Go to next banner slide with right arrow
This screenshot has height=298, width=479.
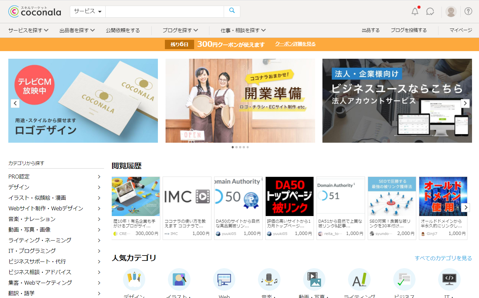click(x=465, y=103)
